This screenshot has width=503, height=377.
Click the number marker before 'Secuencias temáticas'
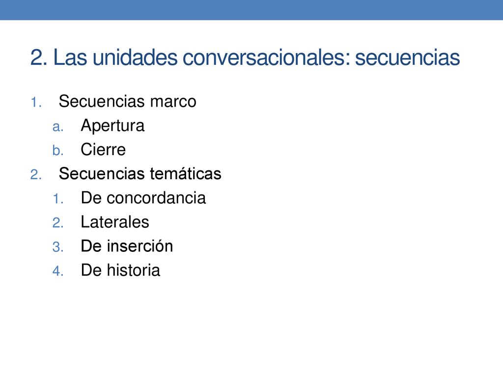click(x=36, y=175)
